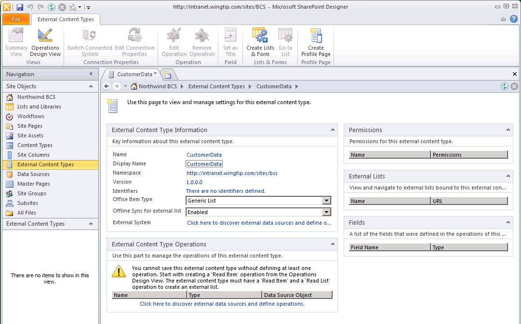This screenshot has width=521, height=324.
Task: Edit the CustomerData Display Name field
Action: tap(204, 164)
